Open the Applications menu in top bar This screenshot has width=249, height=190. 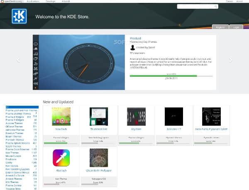(x=33, y=2)
